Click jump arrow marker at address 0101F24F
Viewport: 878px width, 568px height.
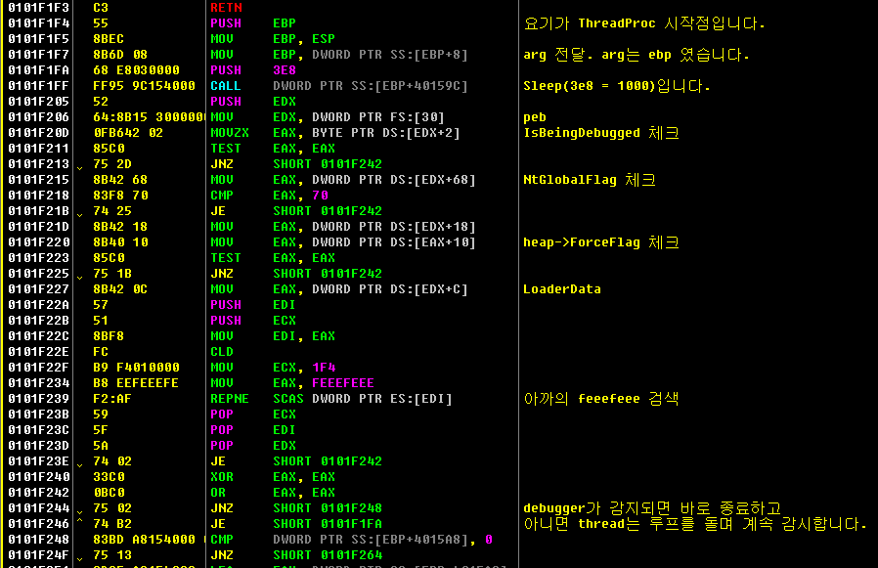[79, 558]
